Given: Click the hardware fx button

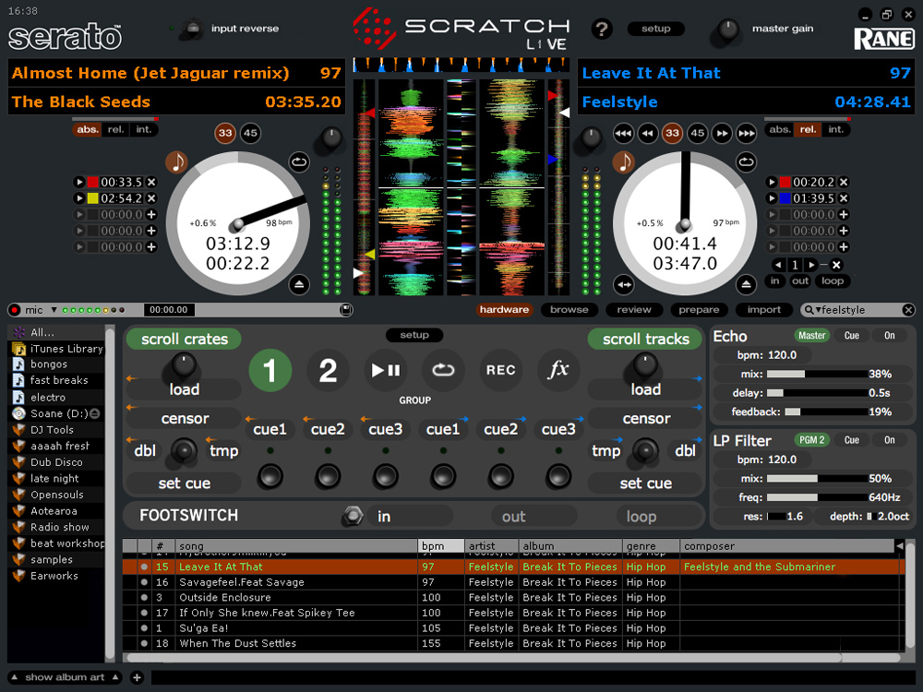Looking at the screenshot, I should (x=558, y=370).
